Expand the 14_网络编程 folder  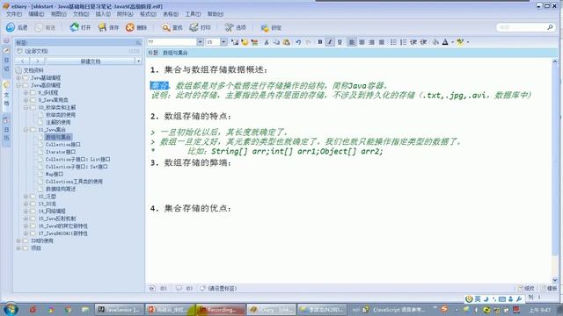click(x=26, y=211)
